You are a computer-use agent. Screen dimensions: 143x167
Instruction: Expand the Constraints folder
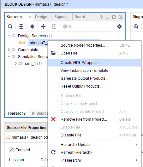pos(9,49)
